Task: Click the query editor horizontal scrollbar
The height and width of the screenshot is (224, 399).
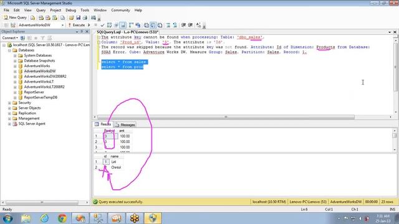Action: (226, 117)
